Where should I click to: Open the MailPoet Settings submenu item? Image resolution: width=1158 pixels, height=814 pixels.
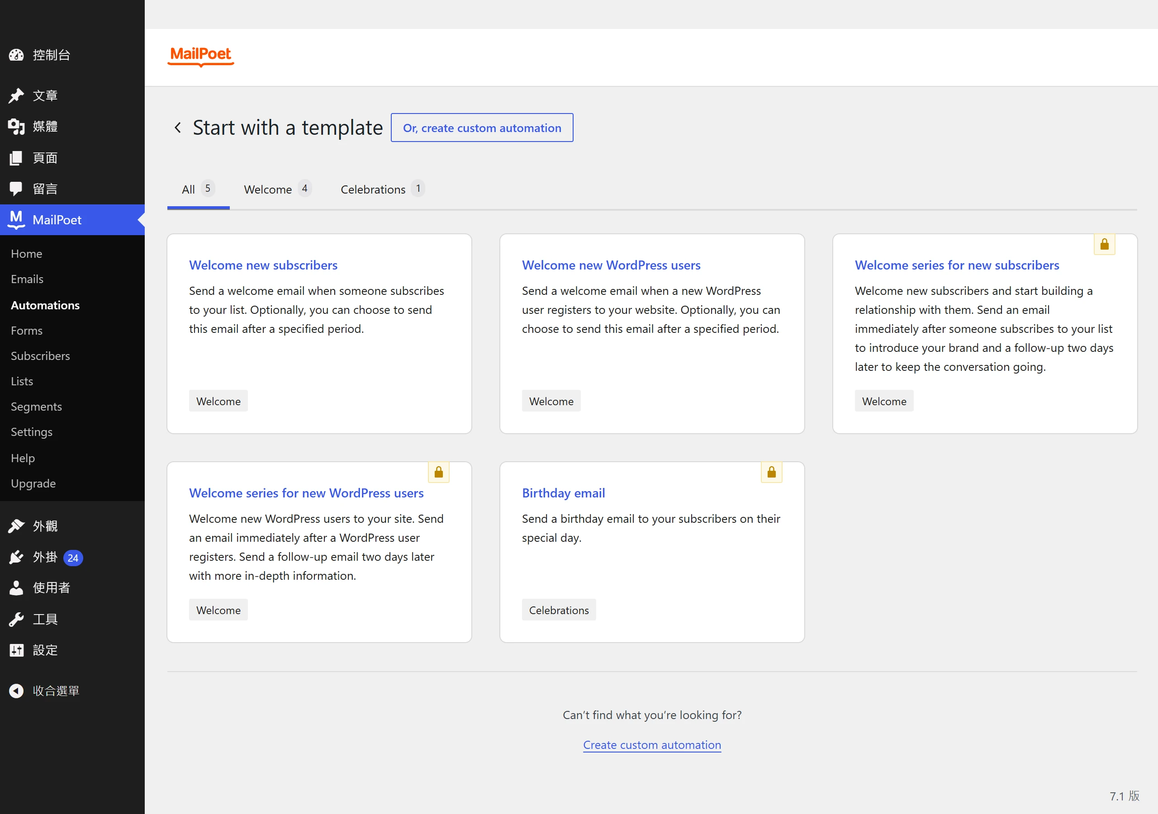click(32, 432)
